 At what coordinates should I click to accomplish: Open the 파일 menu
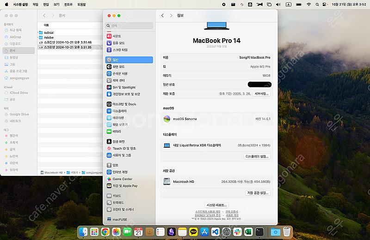[x=36, y=4]
